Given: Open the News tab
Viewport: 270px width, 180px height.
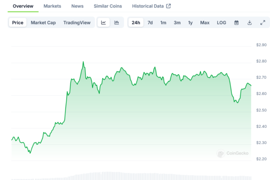Looking at the screenshot, I should 77,6.
